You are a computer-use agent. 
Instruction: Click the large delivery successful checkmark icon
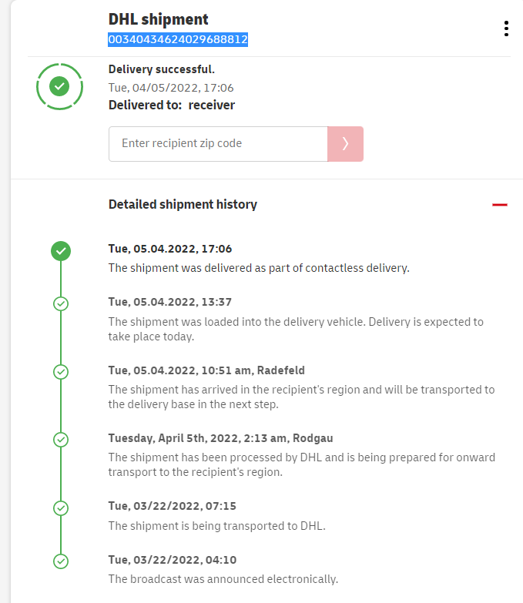[60, 87]
